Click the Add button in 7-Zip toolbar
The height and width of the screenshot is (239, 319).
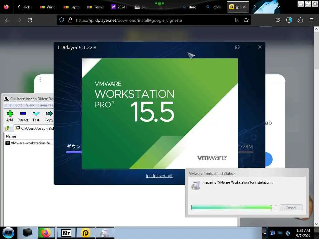pos(10,116)
